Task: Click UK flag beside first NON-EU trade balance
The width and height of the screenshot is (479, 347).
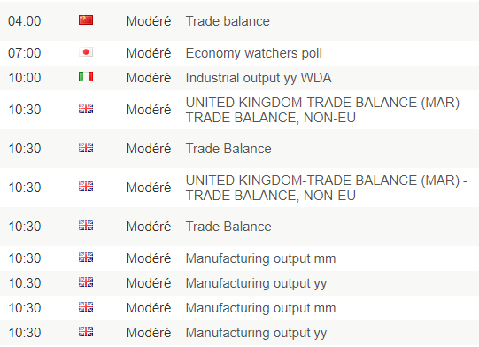Action: 86,108
